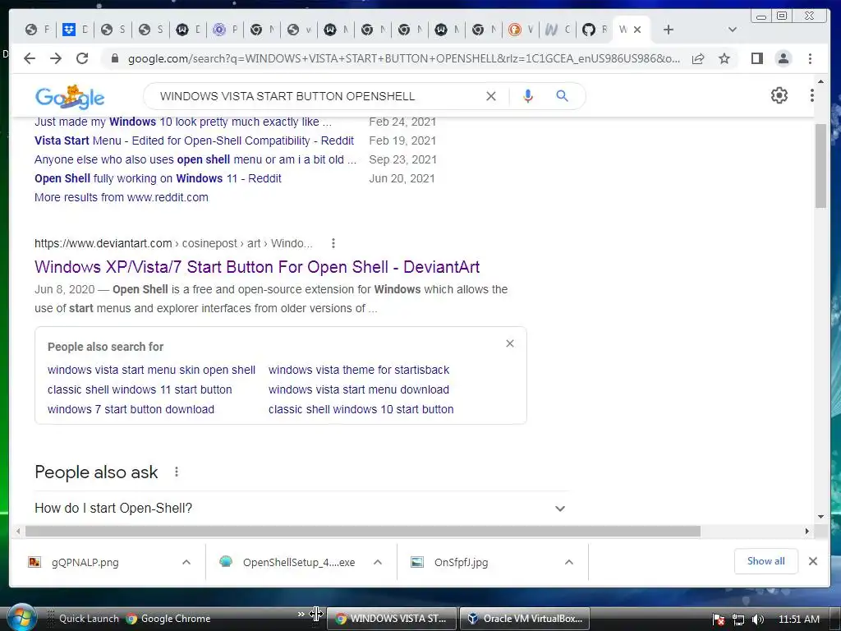Submit search with magnifier icon
The height and width of the screenshot is (631, 841).
coord(562,96)
